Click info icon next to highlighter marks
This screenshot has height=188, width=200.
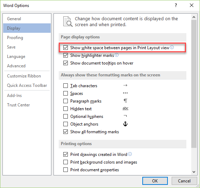[116, 55]
